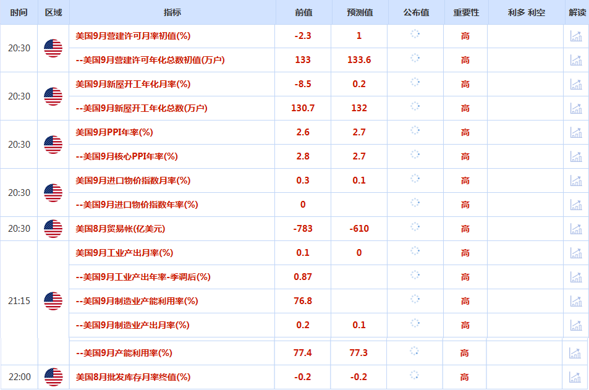Click the 指标 column header

[172, 12]
